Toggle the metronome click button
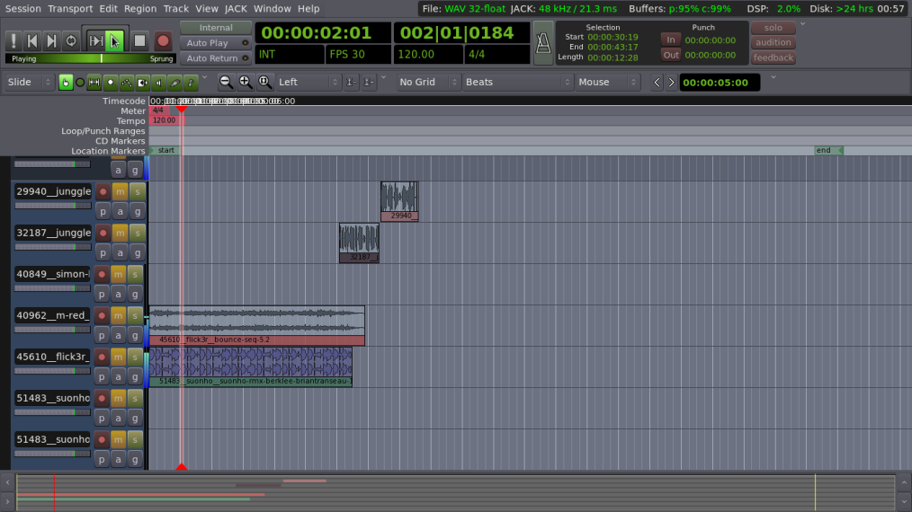The width and height of the screenshot is (912, 512). [543, 42]
